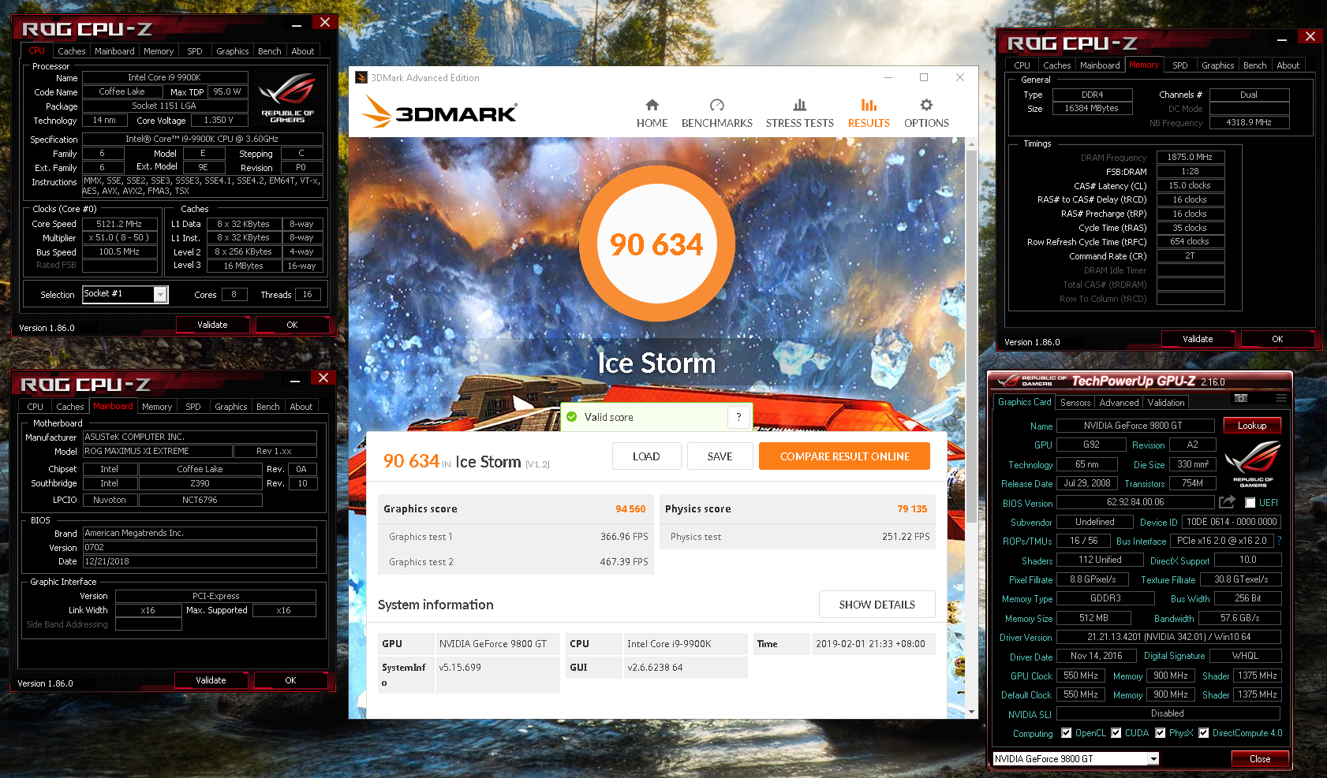The height and width of the screenshot is (778, 1327).
Task: Toggle CUDA checkbox in GPU-Z
Action: coord(1116,733)
